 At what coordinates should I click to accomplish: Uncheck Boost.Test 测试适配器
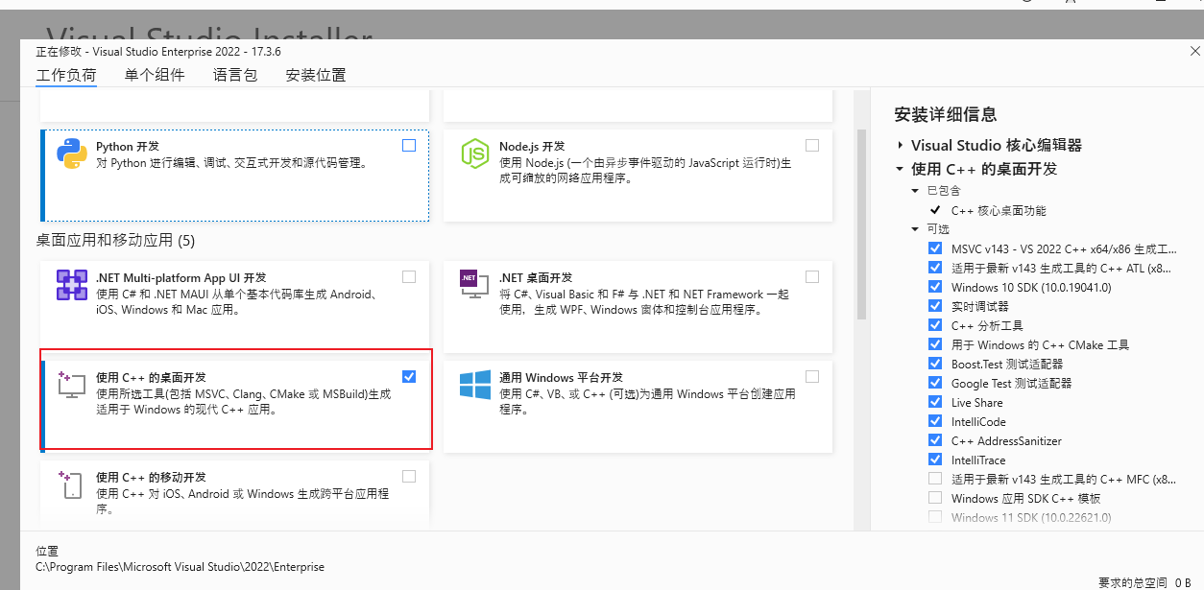pyautogui.click(x=935, y=364)
